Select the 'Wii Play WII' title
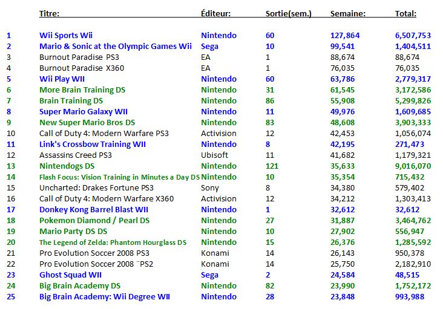Screen dimensions: 443x309 click(x=62, y=79)
